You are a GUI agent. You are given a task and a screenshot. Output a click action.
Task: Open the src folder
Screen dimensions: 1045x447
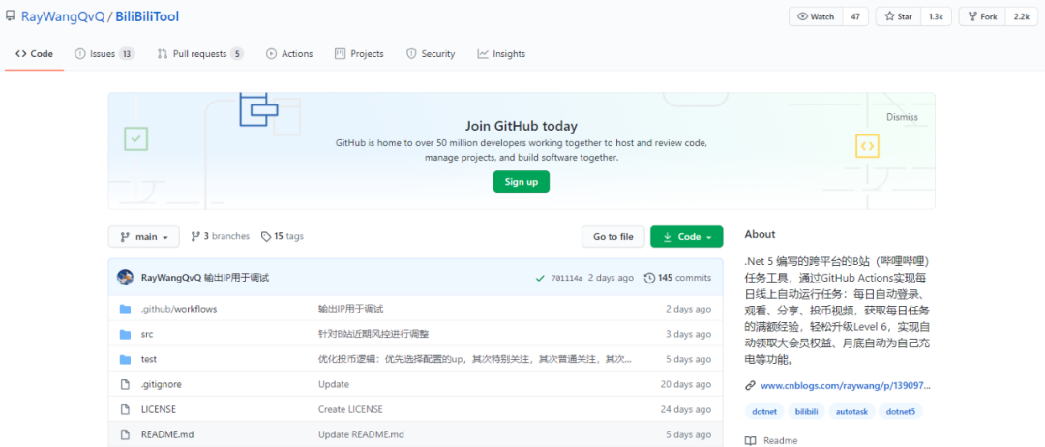[147, 334]
